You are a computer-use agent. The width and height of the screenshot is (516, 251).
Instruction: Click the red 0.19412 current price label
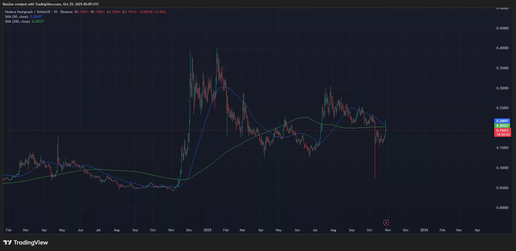pos(502,131)
